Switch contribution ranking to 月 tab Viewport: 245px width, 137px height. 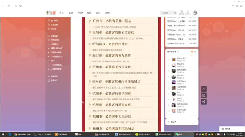pyautogui.click(x=195, y=52)
